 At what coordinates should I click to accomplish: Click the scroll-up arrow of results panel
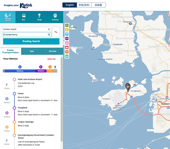[x=62, y=56]
